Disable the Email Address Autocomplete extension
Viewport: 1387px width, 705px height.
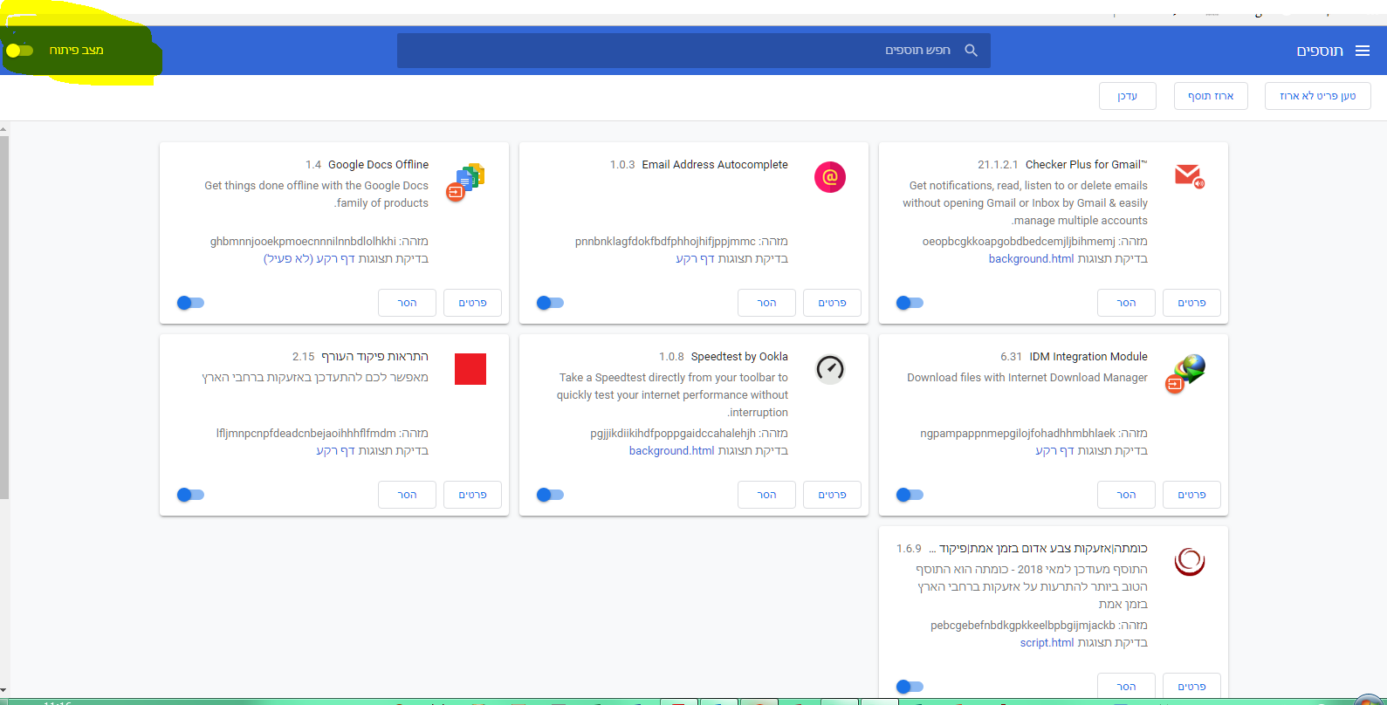pyautogui.click(x=550, y=303)
